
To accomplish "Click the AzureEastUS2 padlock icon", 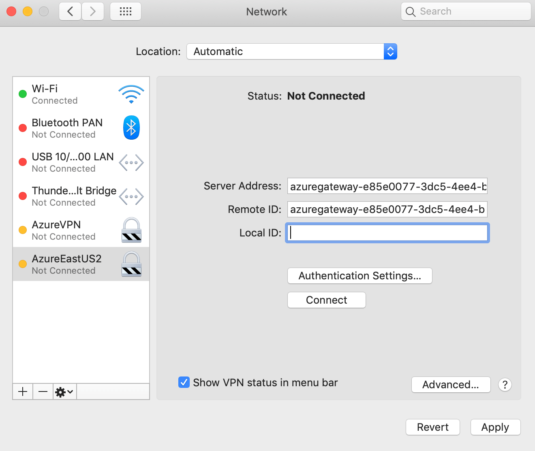I will tap(131, 264).
